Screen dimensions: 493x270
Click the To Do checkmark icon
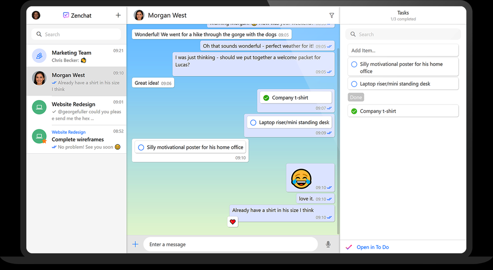click(x=349, y=247)
